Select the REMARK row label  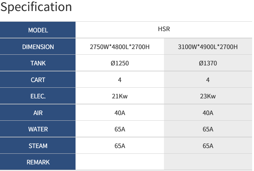point(38,162)
